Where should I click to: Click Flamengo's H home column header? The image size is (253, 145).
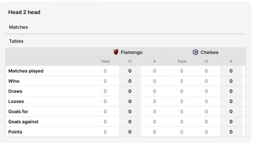tap(130, 61)
